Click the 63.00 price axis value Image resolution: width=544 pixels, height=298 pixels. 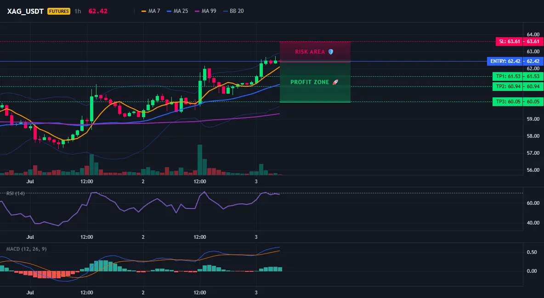[x=533, y=51]
